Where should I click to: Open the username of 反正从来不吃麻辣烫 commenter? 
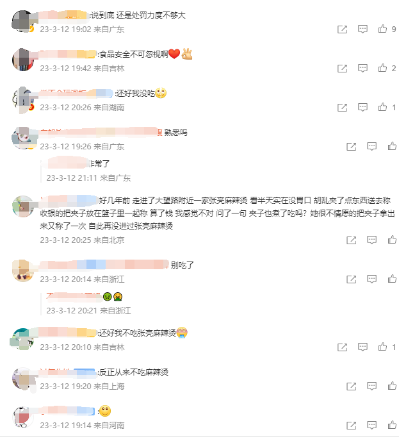pyautogui.click(x=69, y=372)
